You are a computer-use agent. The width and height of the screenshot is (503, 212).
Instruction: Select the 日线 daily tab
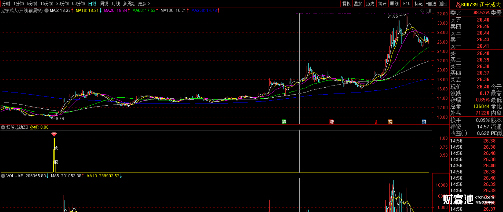coord(92,4)
